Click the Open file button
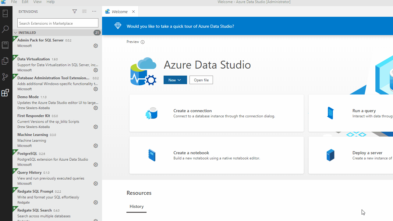The height and width of the screenshot is (221, 393). [201, 80]
